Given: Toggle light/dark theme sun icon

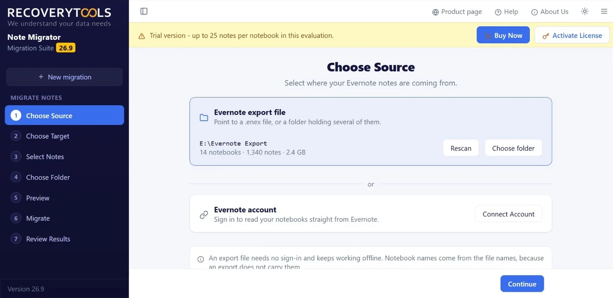Looking at the screenshot, I should click(585, 11).
